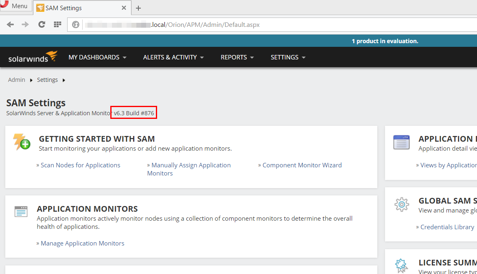The image size is (477, 274).
Task: Go to Admin breadcrumb
Action: (x=16, y=80)
